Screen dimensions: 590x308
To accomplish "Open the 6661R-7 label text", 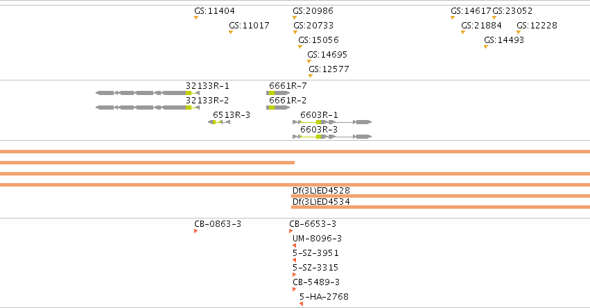I will 288,86.
